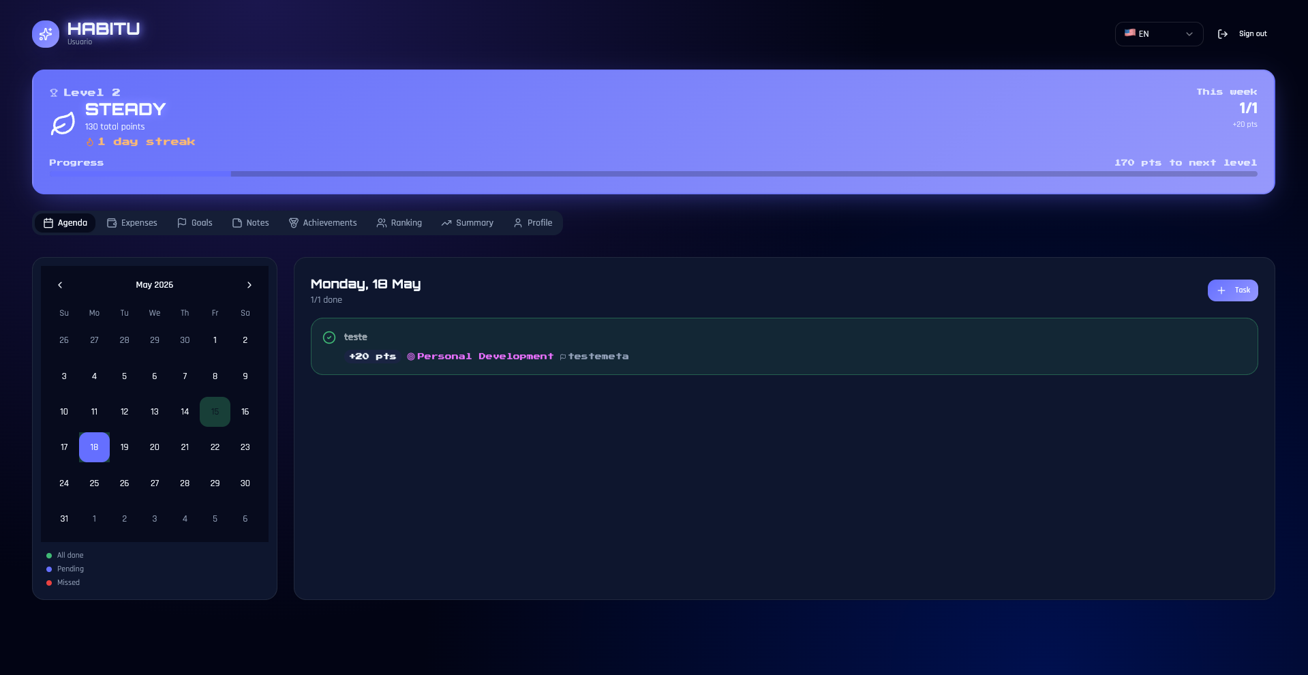Open the Summary tab
1308x675 pixels.
[x=468, y=223]
